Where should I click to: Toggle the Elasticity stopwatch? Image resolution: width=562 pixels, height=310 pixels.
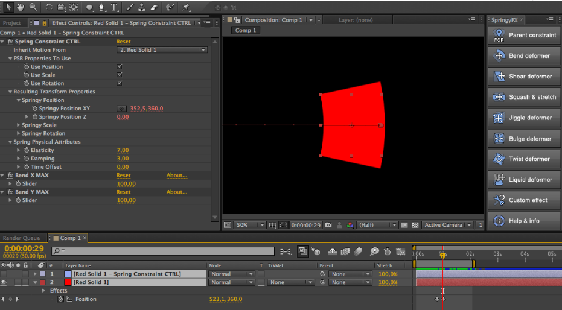[x=26, y=150]
